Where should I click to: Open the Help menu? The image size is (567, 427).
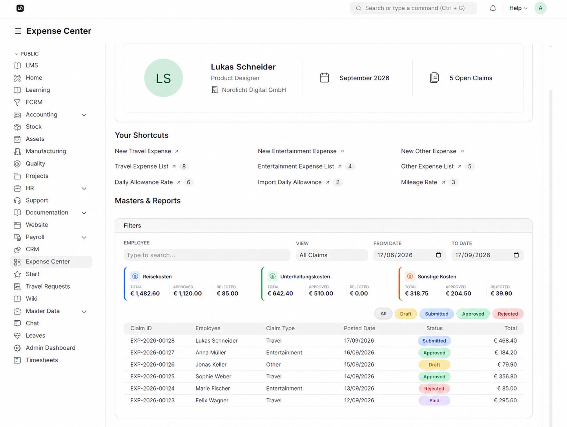pyautogui.click(x=518, y=8)
